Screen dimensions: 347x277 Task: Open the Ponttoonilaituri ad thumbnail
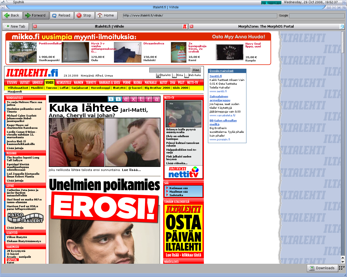23,52
